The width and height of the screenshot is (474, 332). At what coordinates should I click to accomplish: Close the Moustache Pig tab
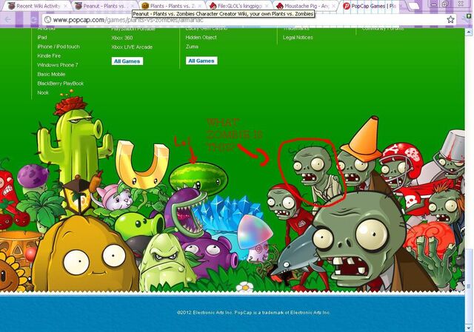pos(334,6)
